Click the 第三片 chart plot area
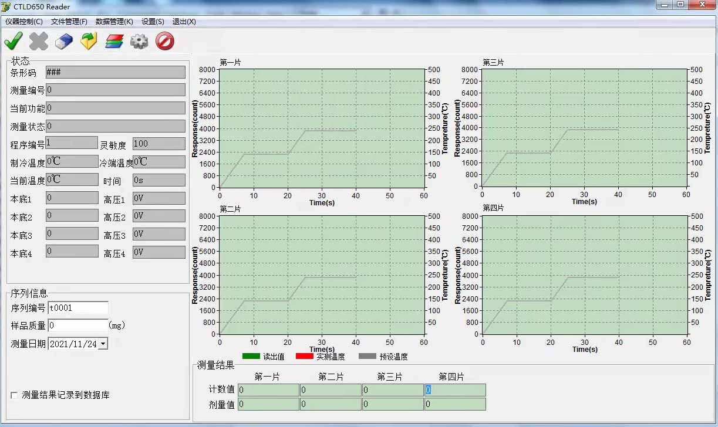 [584, 128]
